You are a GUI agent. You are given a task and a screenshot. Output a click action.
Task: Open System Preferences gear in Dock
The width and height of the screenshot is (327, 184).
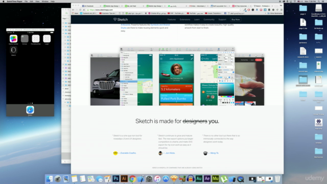point(149,179)
